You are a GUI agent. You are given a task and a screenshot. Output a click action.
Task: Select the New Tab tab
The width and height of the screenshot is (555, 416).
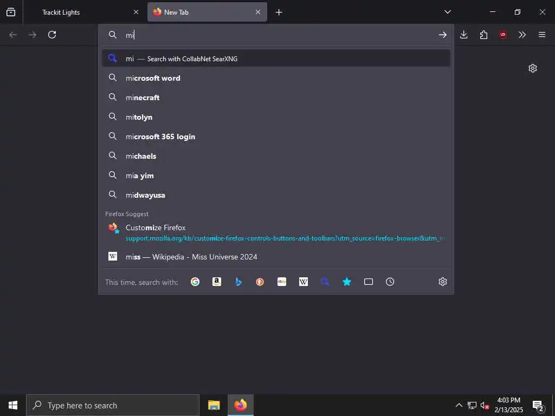[x=207, y=12]
